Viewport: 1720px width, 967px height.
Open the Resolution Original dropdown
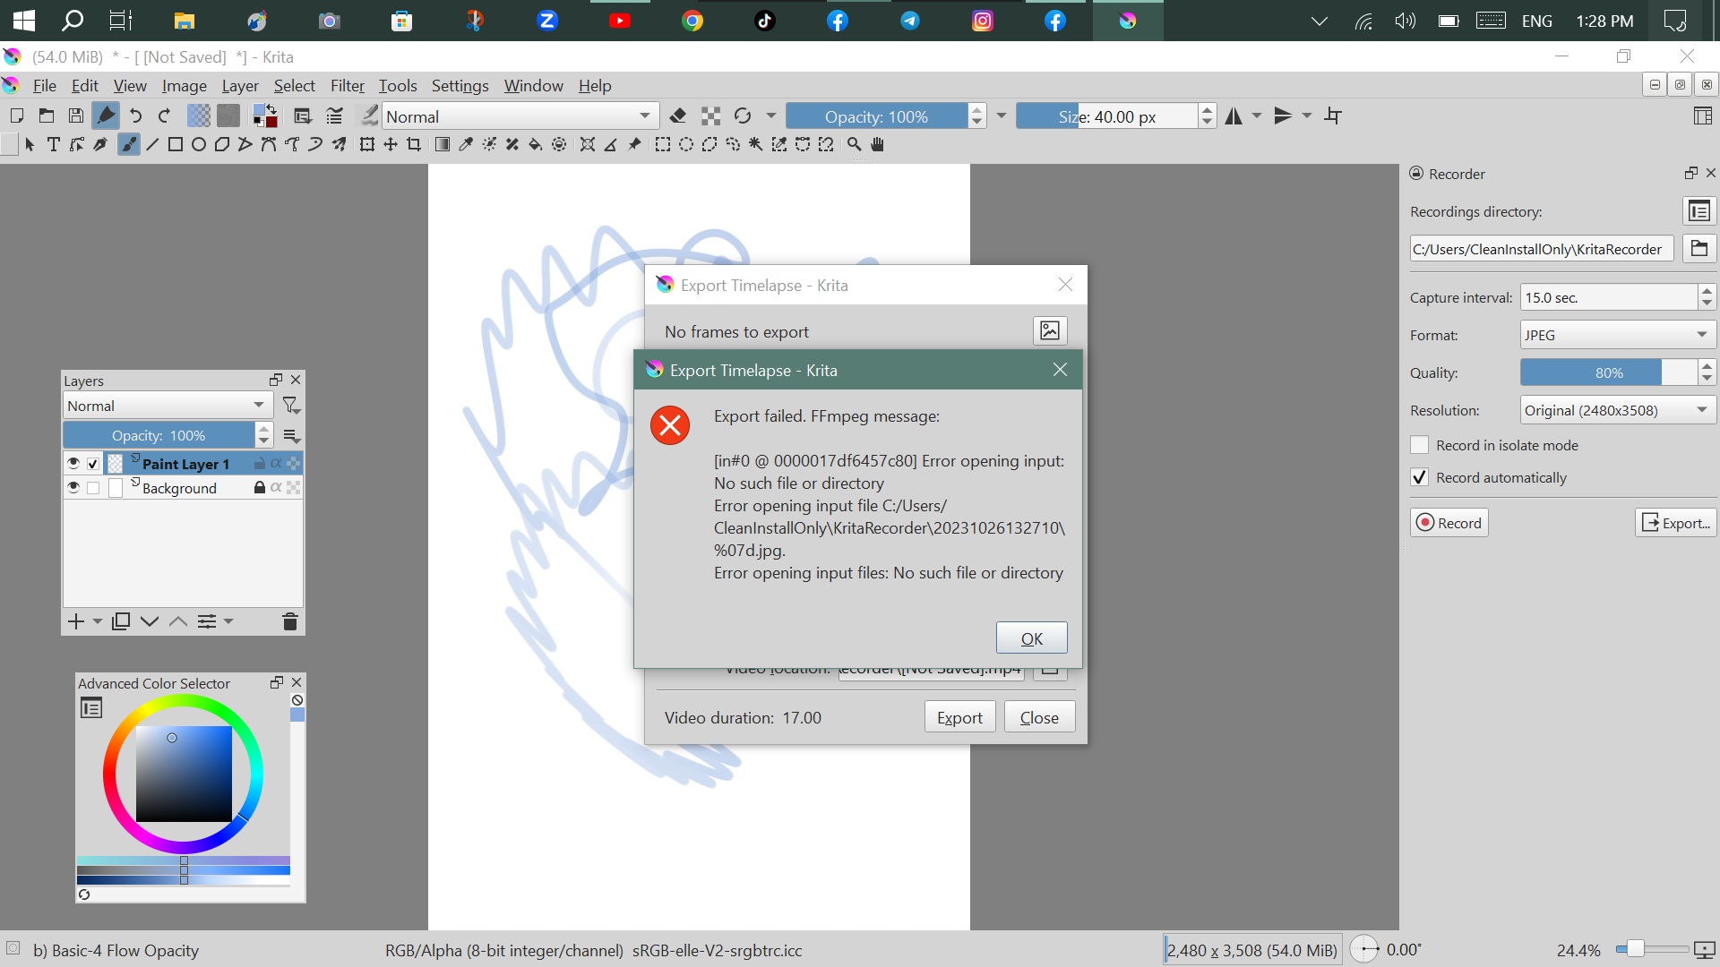tap(1617, 410)
